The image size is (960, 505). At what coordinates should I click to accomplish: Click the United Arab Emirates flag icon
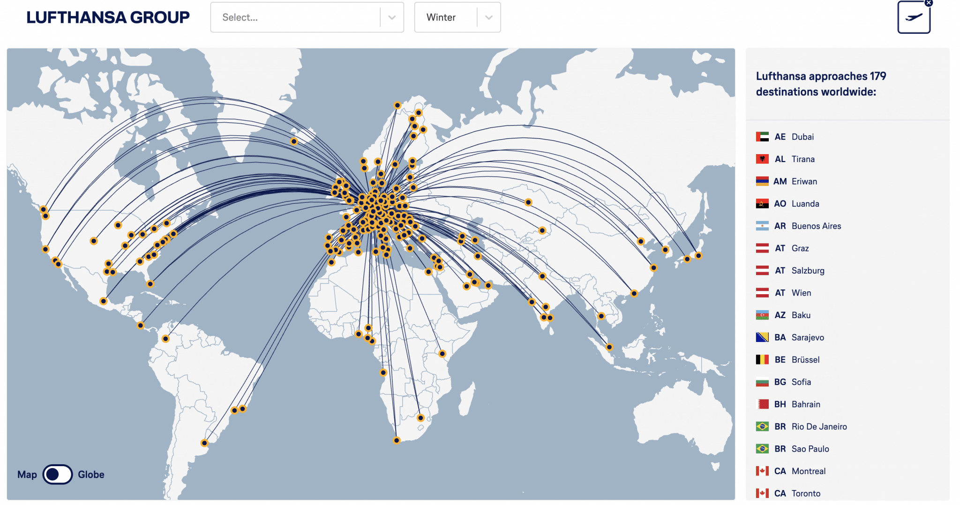pos(762,137)
